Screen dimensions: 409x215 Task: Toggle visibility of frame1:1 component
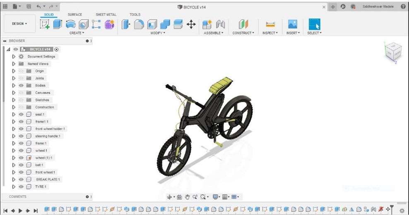[x=21, y=122]
